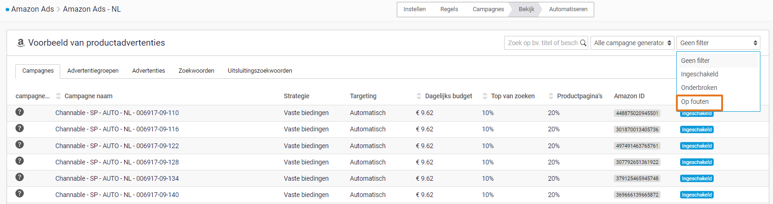
Task: Click campaign name ending 09-128
Action: pos(117,162)
